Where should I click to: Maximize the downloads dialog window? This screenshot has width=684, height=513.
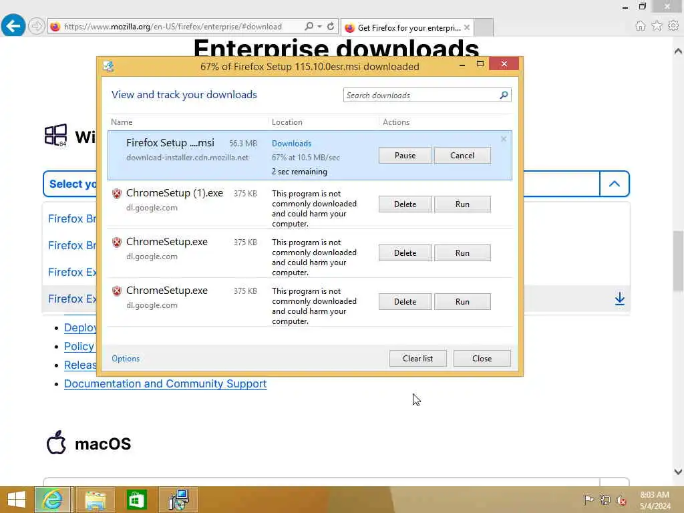[480, 64]
